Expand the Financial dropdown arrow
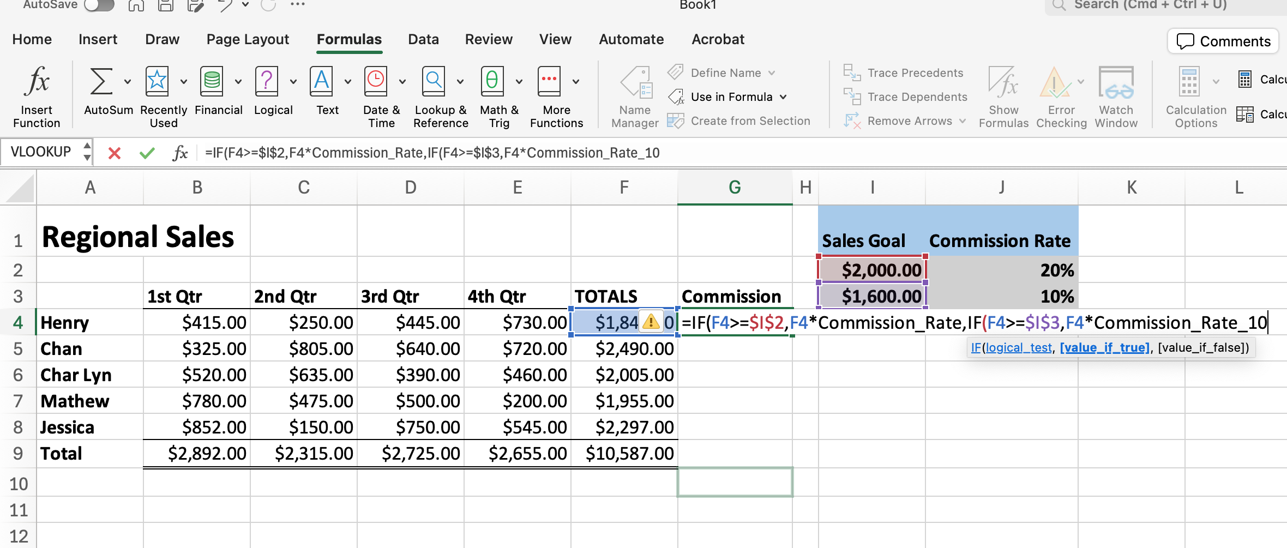This screenshot has height=548, width=1287. 238,82
